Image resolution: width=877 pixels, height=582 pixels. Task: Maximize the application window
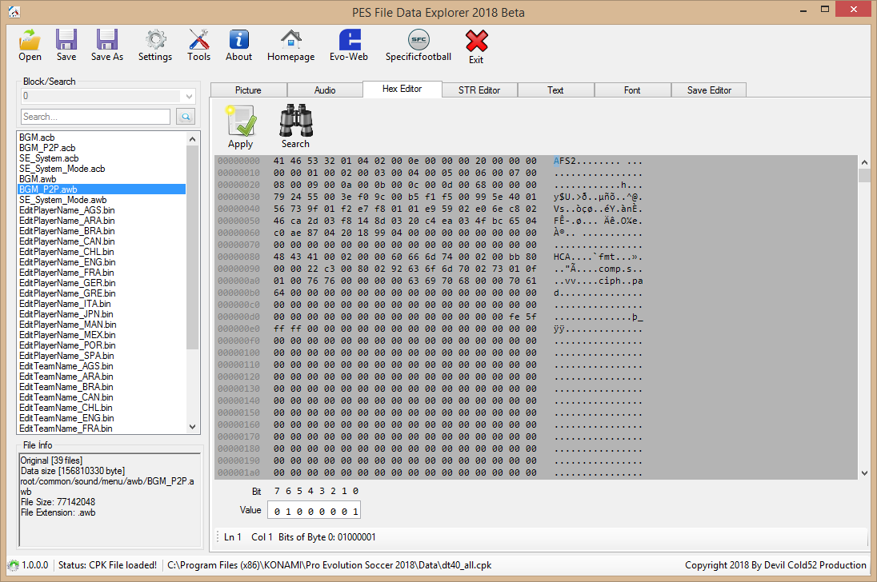pyautogui.click(x=824, y=10)
